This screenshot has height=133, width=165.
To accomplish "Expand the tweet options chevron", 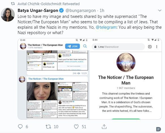I will coord(160,11).
